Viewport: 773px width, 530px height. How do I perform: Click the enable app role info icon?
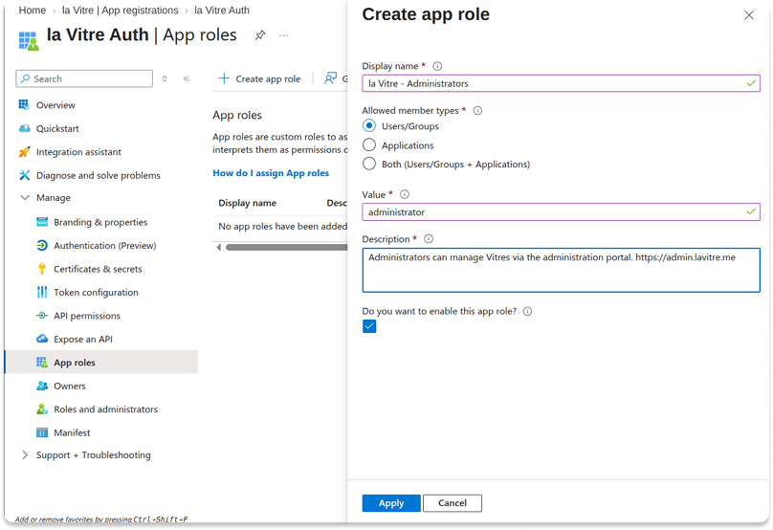[x=527, y=311]
